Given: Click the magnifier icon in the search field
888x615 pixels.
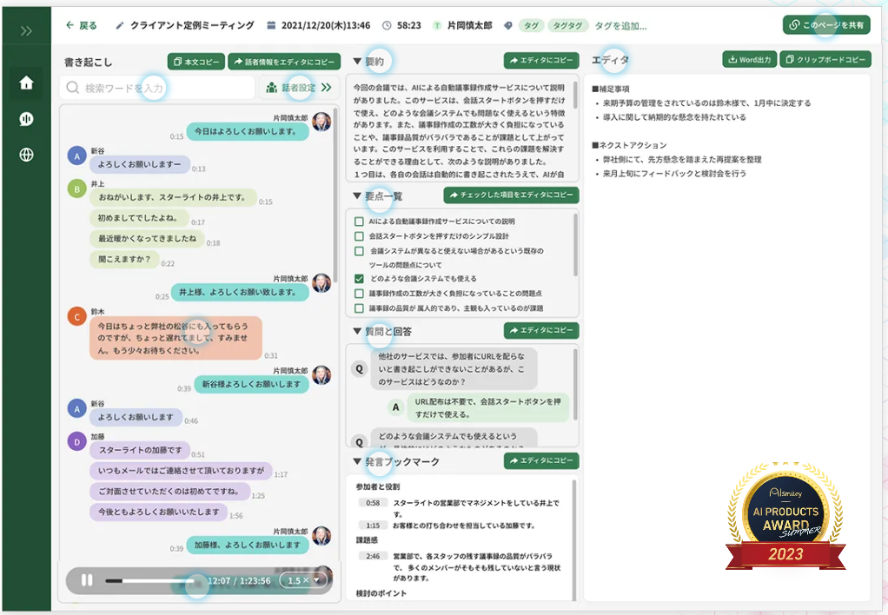Looking at the screenshot, I should (x=72, y=88).
